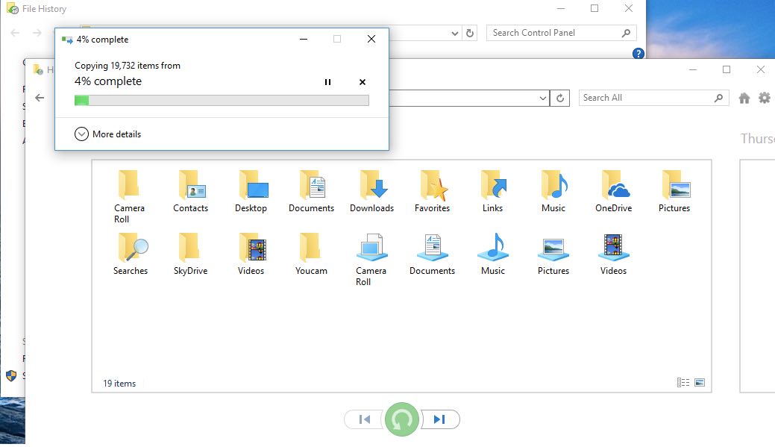
Task: Switch to large icons view
Action: (x=700, y=383)
